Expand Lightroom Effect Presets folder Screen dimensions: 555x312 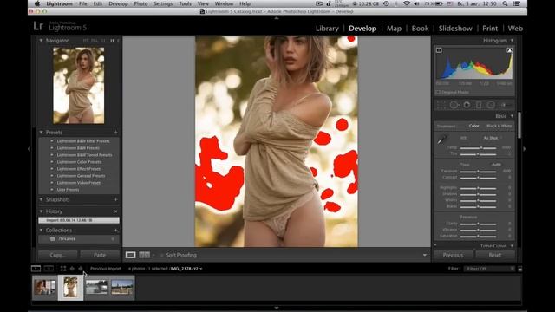click(52, 169)
